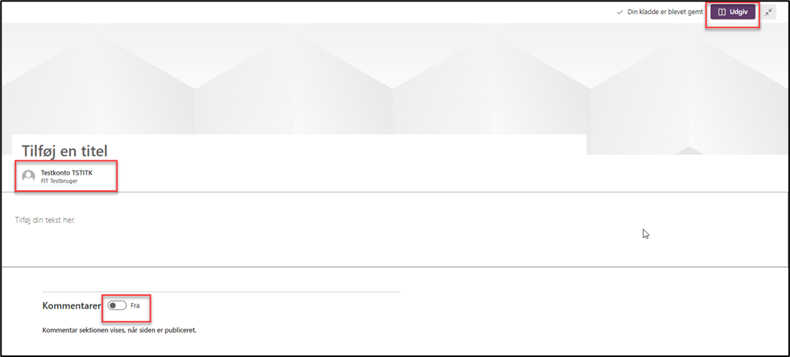
Task: Click the 'Kommentar sektionen vises' info text
Action: click(119, 330)
